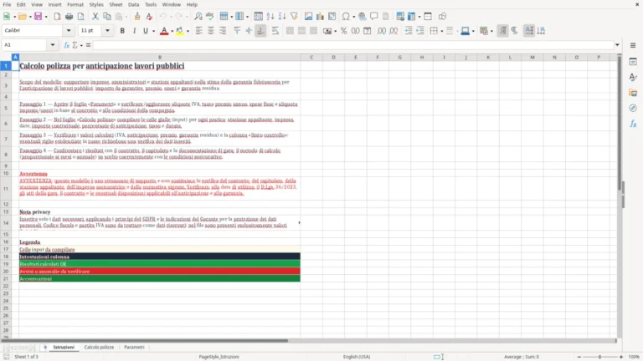Toggle Center Vertically alignment
Viewport: 643px width, 361px height.
(x=249, y=31)
